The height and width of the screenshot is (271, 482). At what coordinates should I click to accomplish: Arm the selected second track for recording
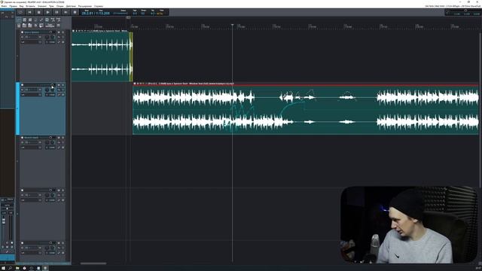22,85
